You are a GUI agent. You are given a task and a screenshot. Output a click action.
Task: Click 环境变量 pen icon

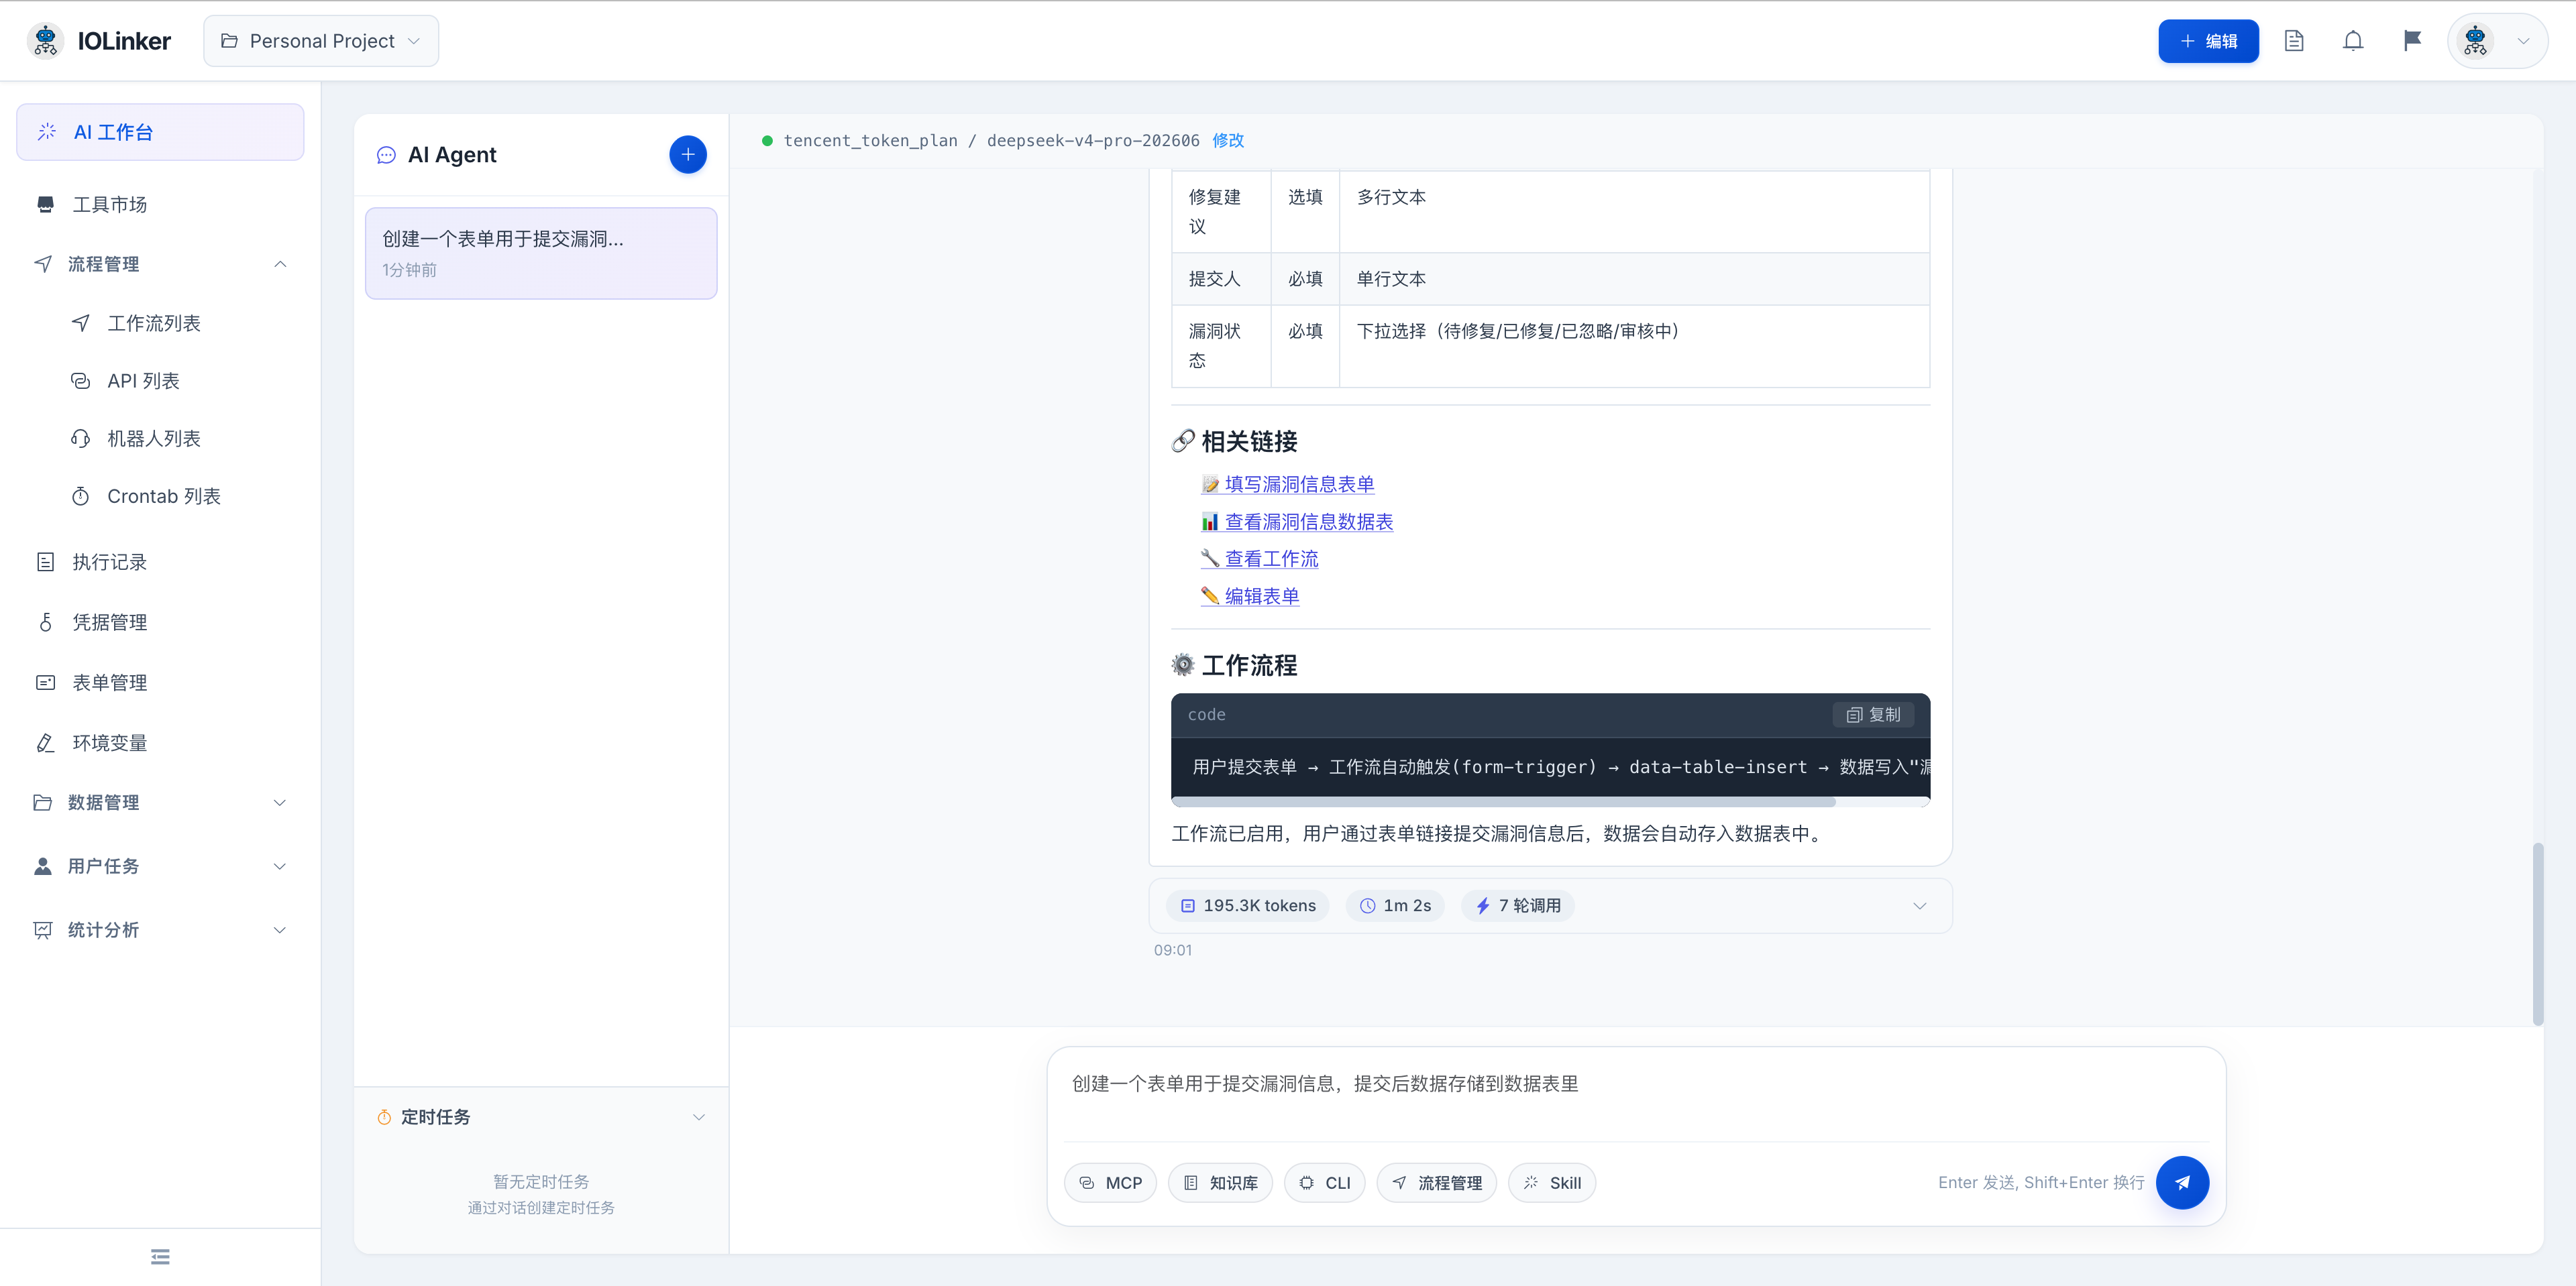45,742
